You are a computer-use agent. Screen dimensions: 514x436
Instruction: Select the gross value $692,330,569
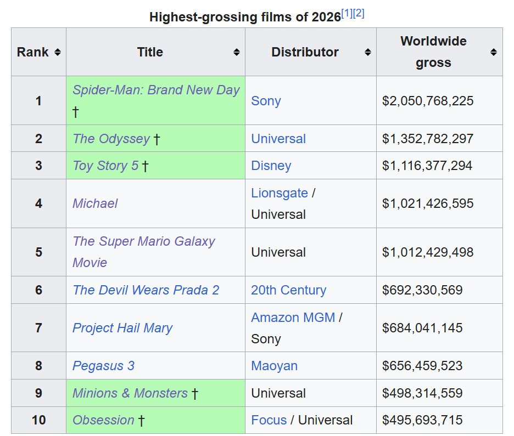(422, 290)
